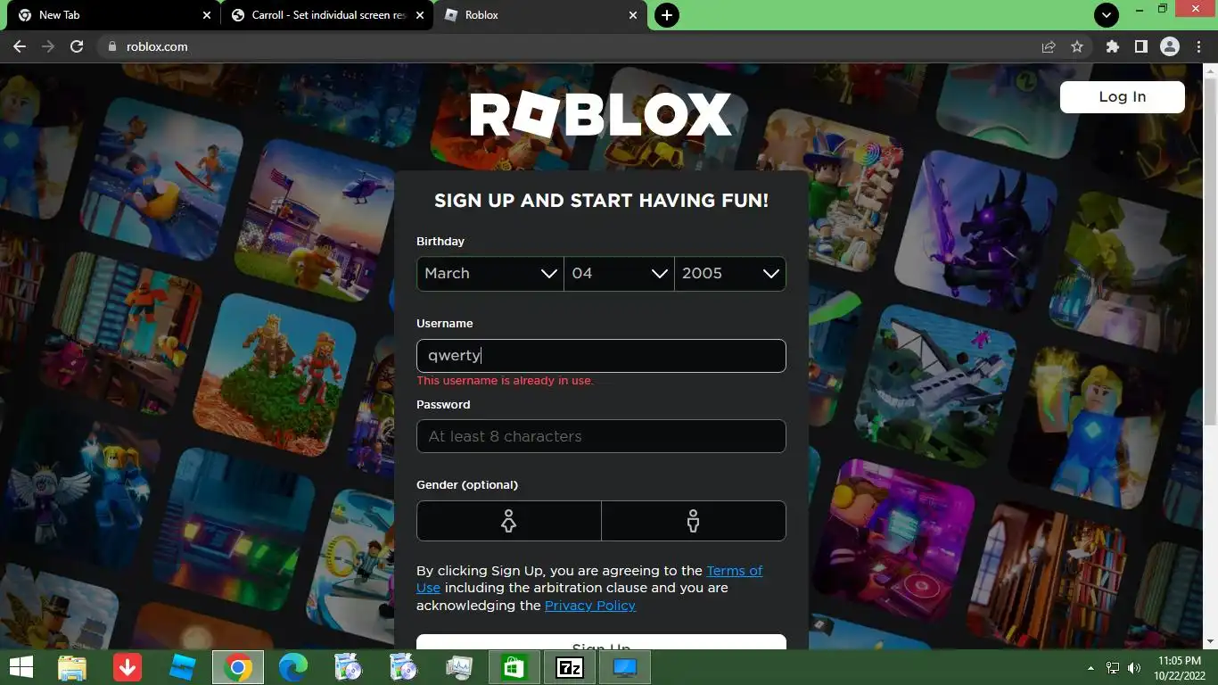This screenshot has width=1218, height=685.
Task: Open the birthday month dropdown showing March
Action: 490,274
